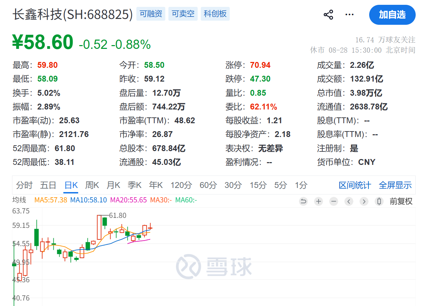Select the 15分 tab
This screenshot has width=426, height=306.
258,185
